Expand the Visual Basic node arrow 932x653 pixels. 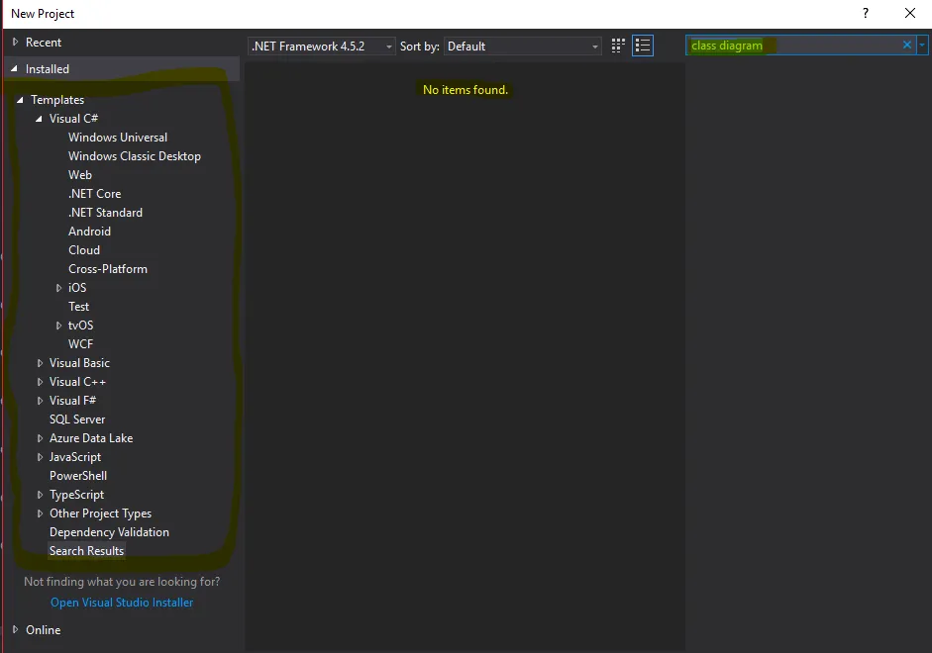tap(40, 363)
